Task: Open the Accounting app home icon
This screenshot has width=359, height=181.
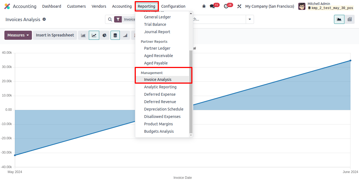Action: click(x=7, y=6)
